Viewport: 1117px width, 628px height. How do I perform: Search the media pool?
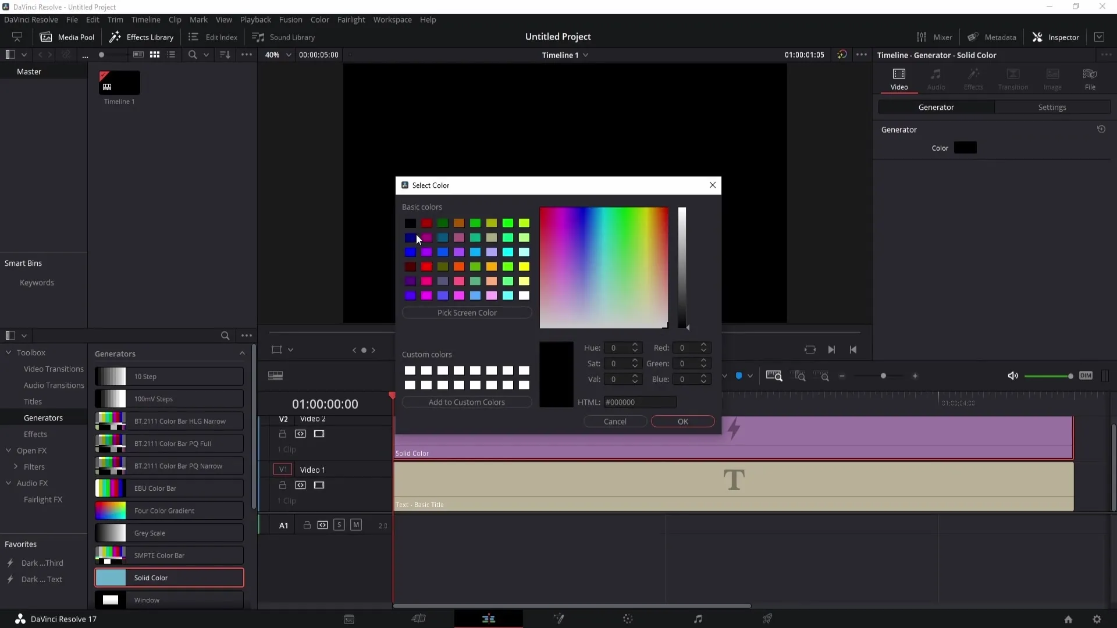click(x=193, y=55)
